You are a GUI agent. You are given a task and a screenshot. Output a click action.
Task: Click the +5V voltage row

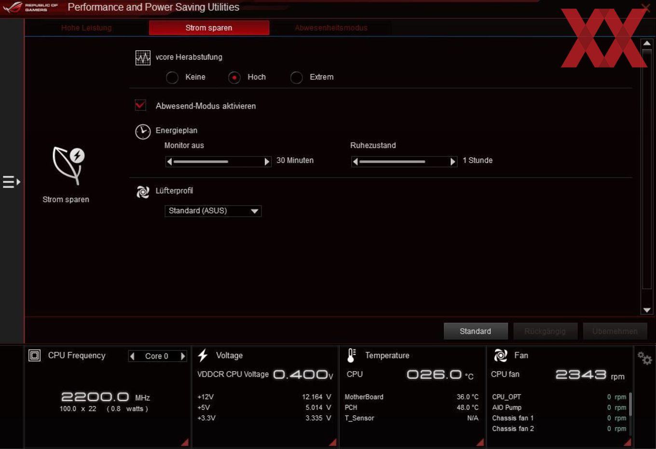click(264, 408)
